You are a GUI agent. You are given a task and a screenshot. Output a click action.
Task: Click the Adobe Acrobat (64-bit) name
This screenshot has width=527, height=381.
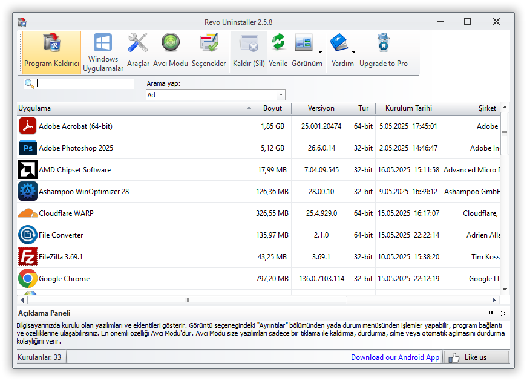click(76, 126)
